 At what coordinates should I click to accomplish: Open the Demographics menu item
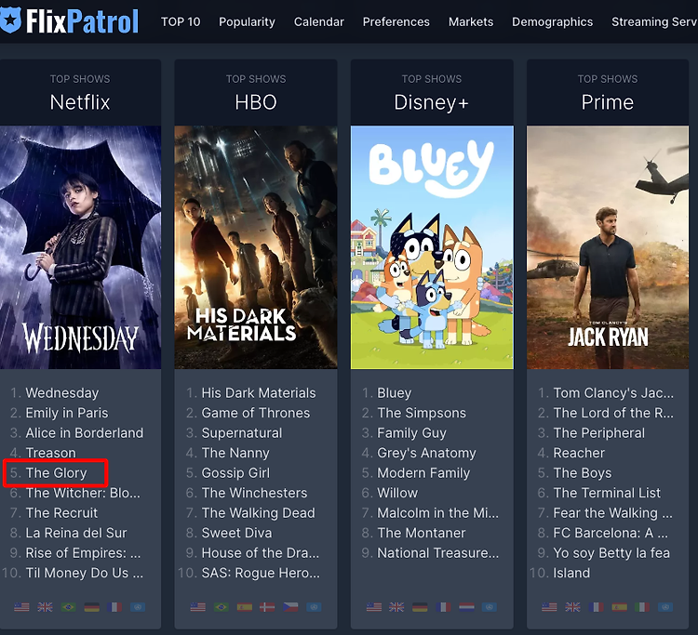click(553, 21)
